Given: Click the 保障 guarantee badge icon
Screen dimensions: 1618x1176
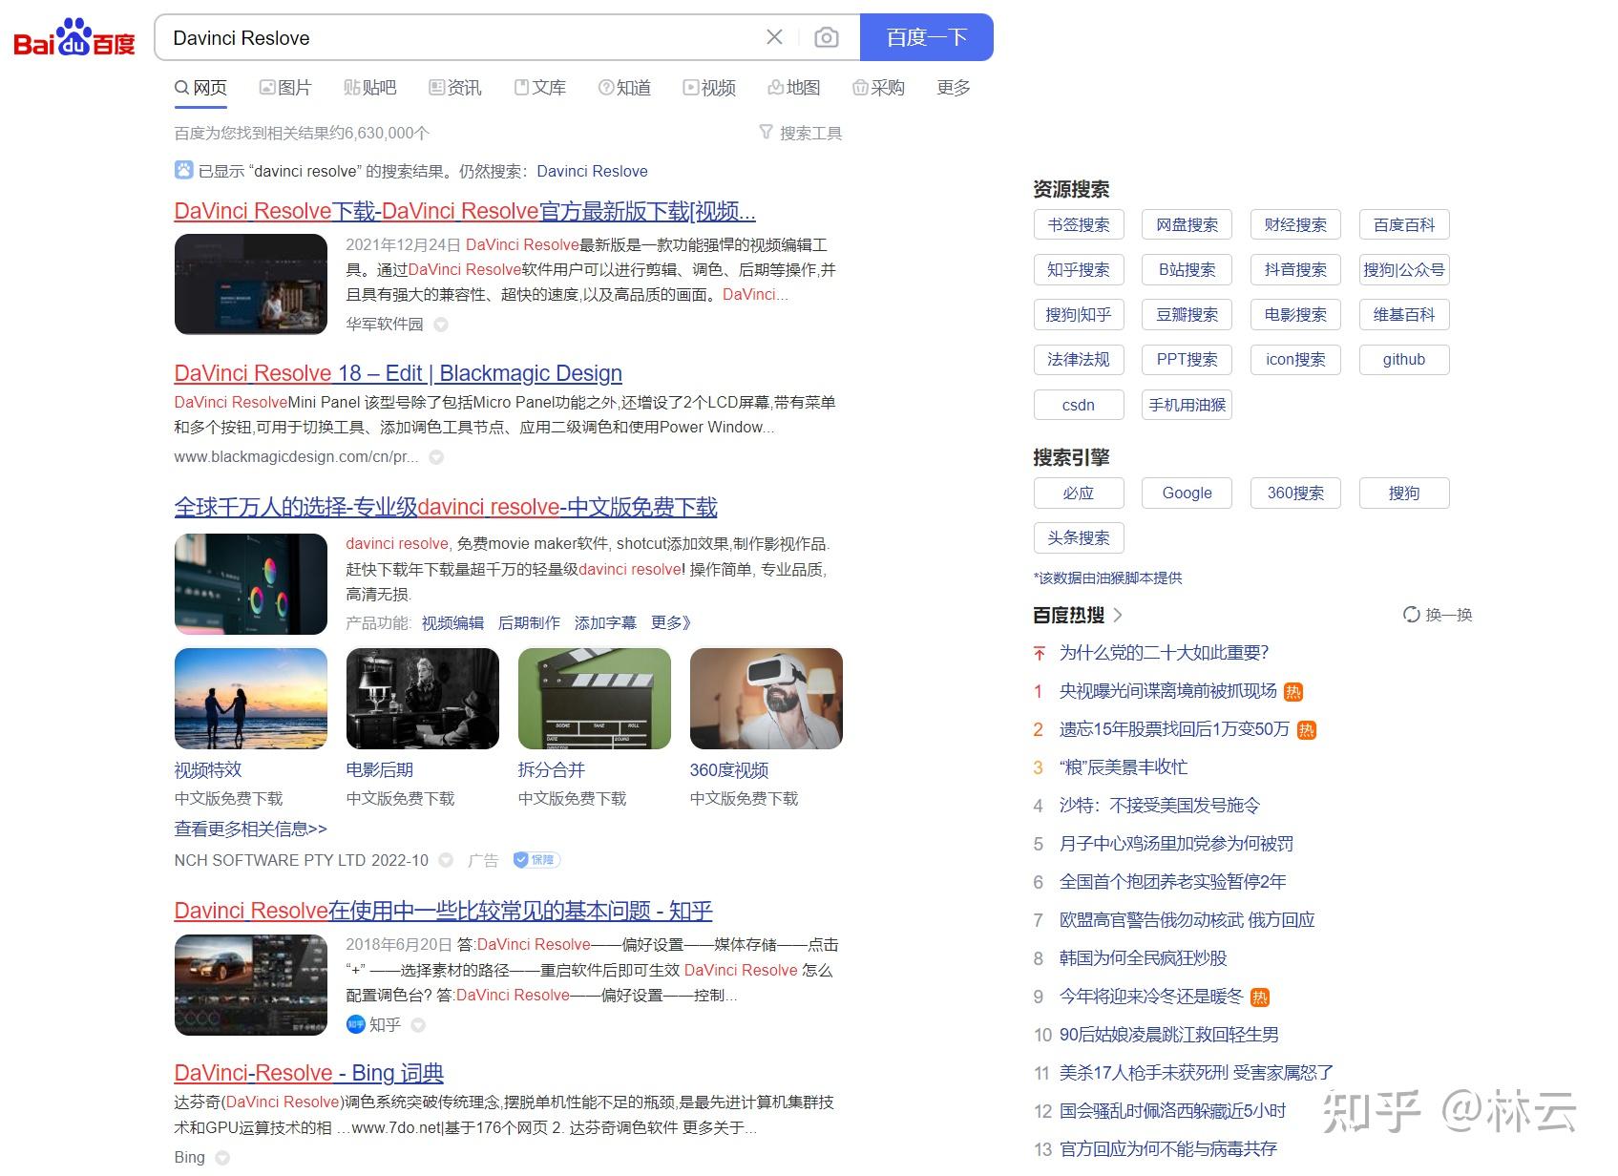Looking at the screenshot, I should point(536,860).
